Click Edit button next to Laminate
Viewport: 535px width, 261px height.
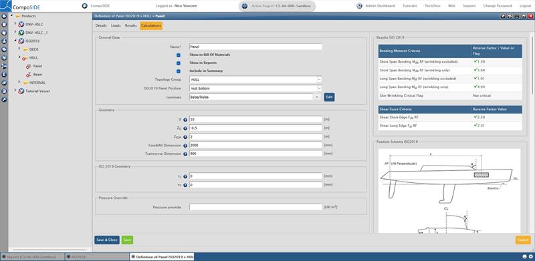coord(329,97)
